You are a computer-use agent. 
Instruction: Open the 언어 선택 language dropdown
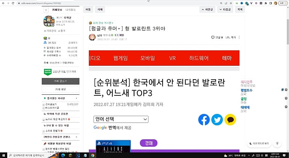coord(121,119)
